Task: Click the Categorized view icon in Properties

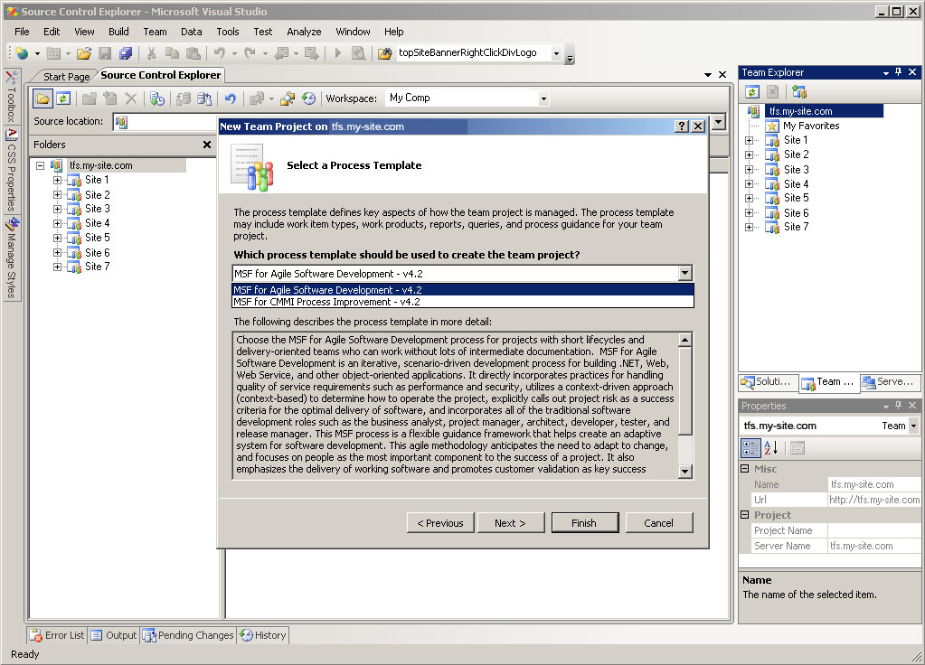Action: point(750,448)
